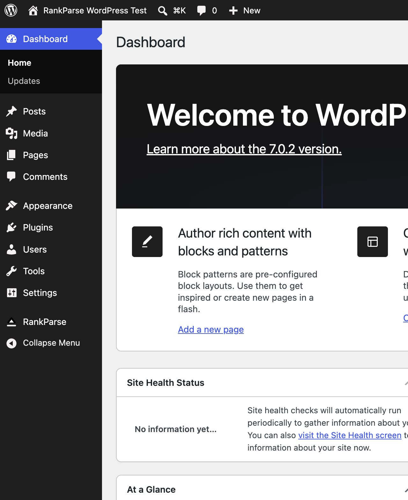Open RankParse WordPress Test site link
The image size is (408, 500).
coord(95,11)
